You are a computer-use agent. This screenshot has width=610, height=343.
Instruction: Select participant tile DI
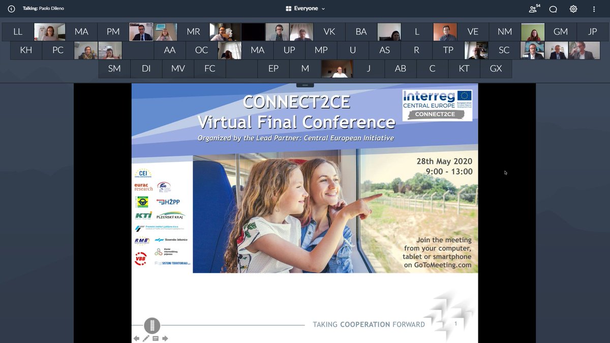146,69
